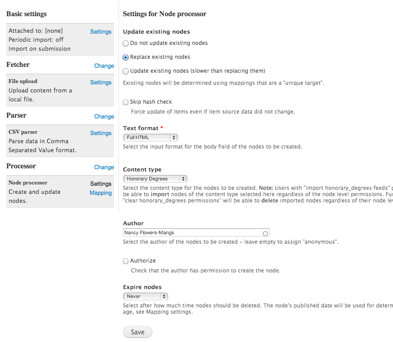The width and height of the screenshot is (393, 342).
Task: Click the Author text field
Action: [x=193, y=233]
